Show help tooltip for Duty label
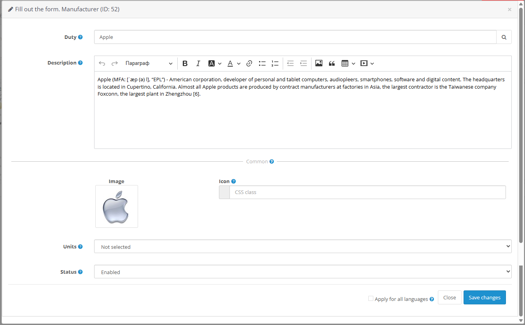 (x=80, y=37)
